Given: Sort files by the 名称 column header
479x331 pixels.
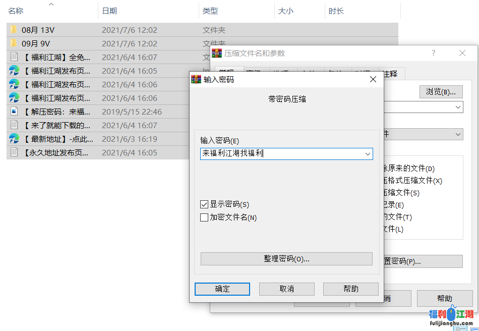Looking at the screenshot, I should click(x=16, y=11).
